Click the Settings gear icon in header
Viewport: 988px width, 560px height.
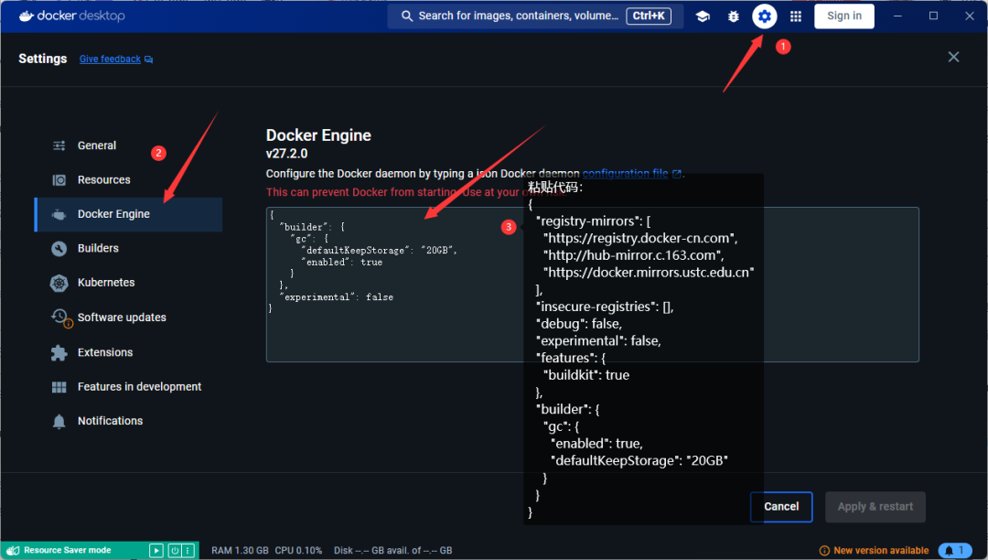[764, 16]
